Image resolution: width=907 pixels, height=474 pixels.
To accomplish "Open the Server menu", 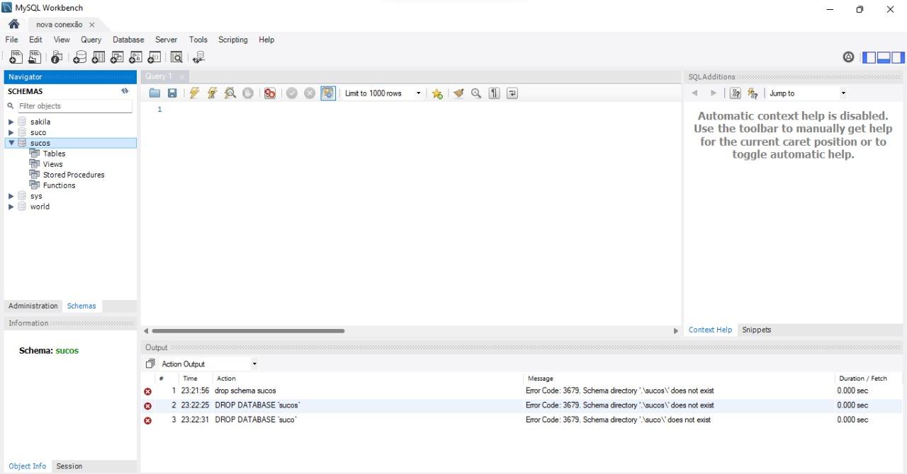I will tap(166, 40).
